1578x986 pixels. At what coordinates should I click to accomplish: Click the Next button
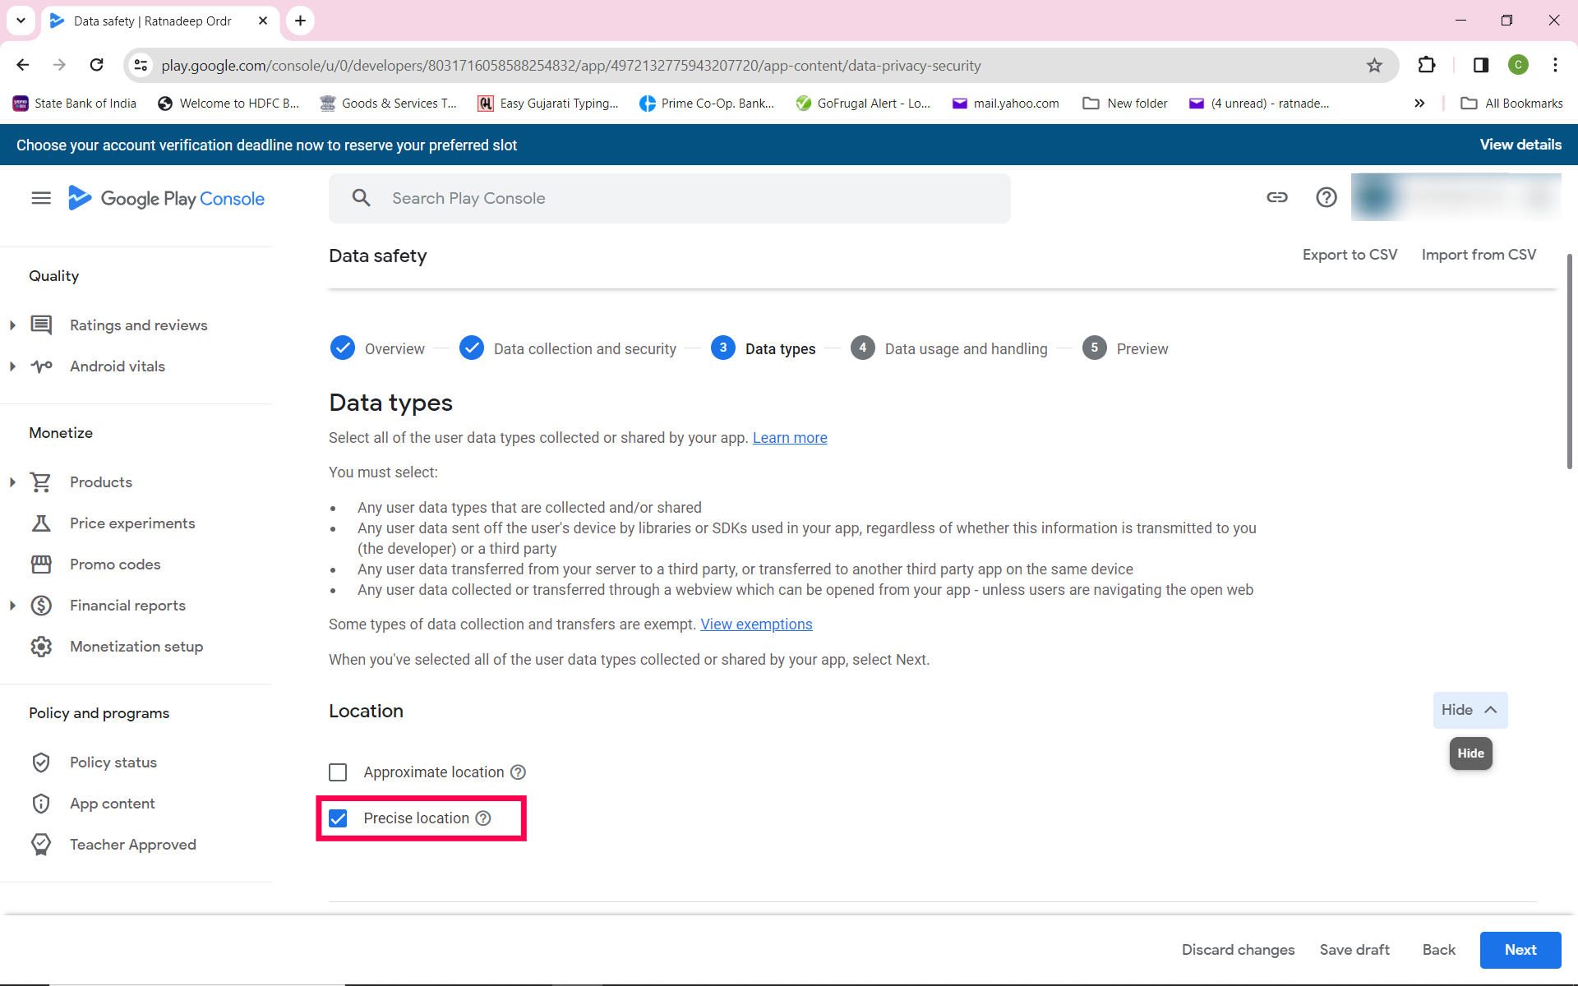[1520, 950]
